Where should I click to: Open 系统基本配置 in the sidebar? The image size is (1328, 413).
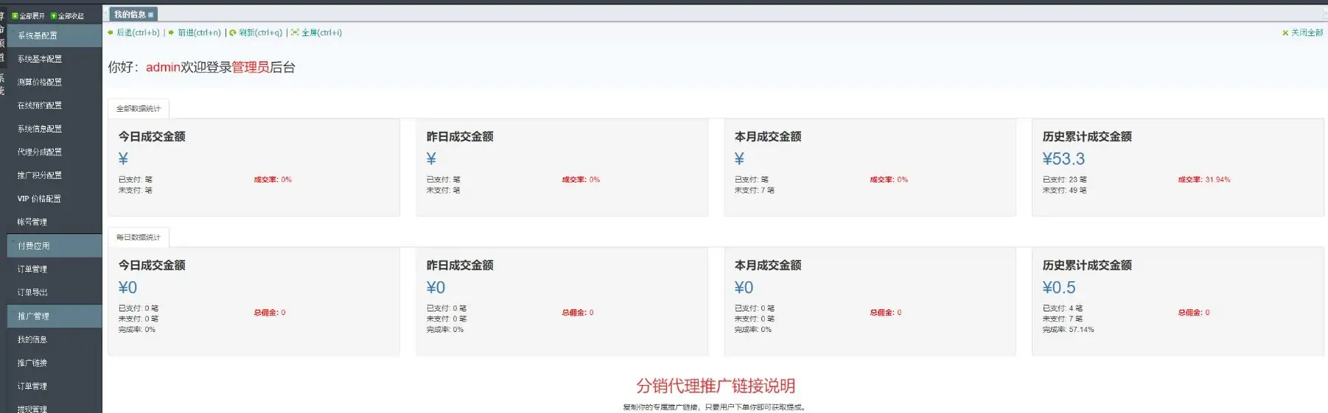pos(40,59)
